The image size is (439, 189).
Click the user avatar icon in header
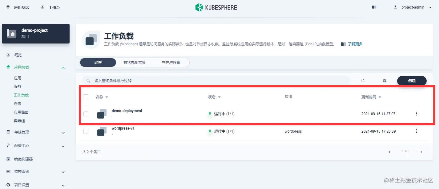click(395, 7)
